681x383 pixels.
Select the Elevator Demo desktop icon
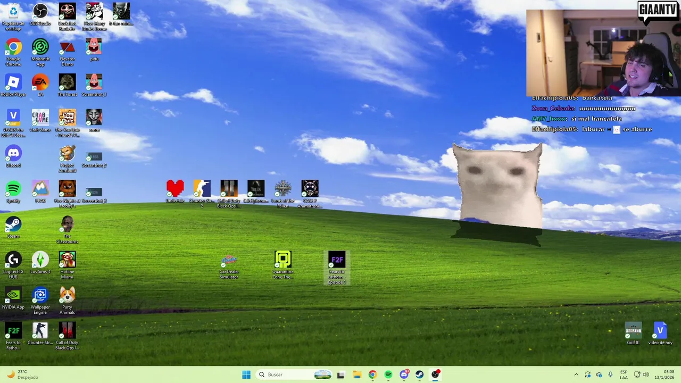click(67, 52)
